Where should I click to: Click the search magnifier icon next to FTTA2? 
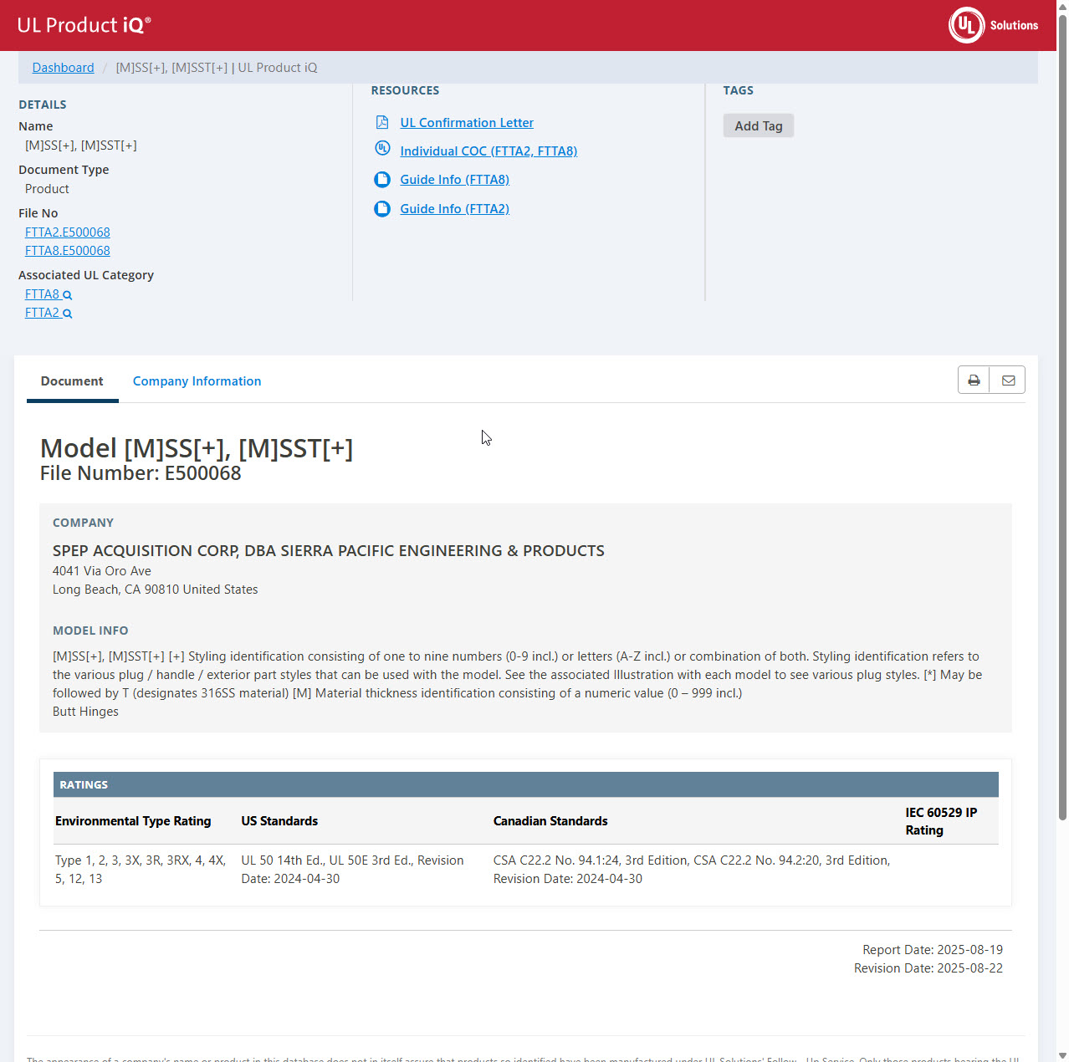pos(68,314)
